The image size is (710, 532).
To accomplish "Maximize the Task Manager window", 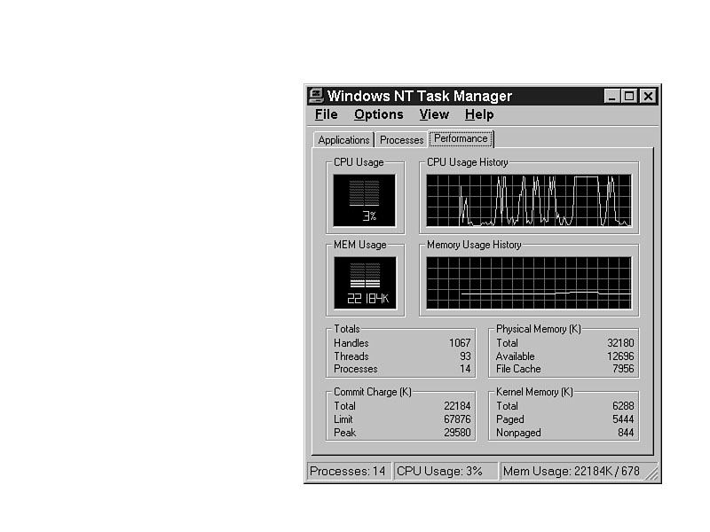I will 629,96.
